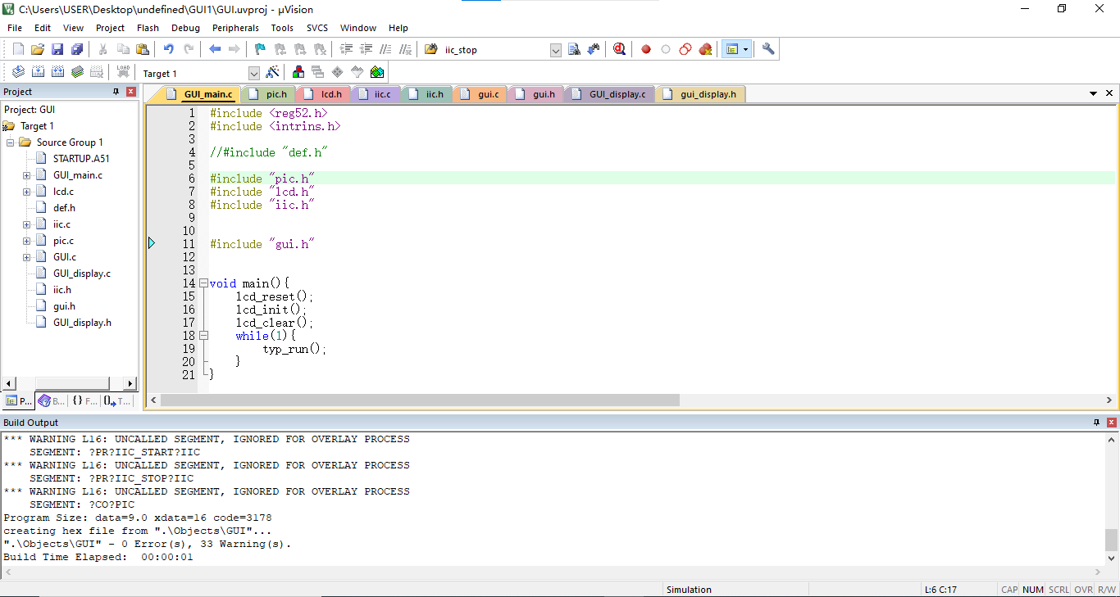Click the Undo arrow icon
The width and height of the screenshot is (1120, 597).
[169, 49]
